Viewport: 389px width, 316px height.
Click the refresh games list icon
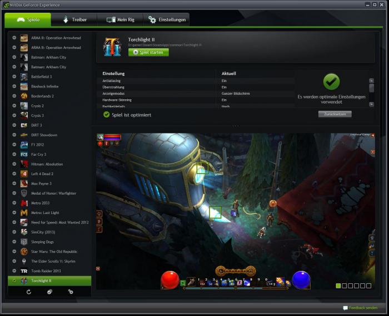(x=29, y=292)
